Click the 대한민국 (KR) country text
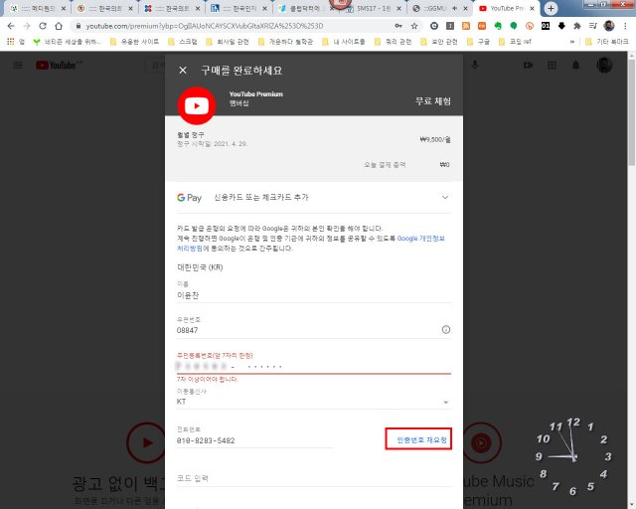Viewport: 636px width, 509px height. click(200, 267)
